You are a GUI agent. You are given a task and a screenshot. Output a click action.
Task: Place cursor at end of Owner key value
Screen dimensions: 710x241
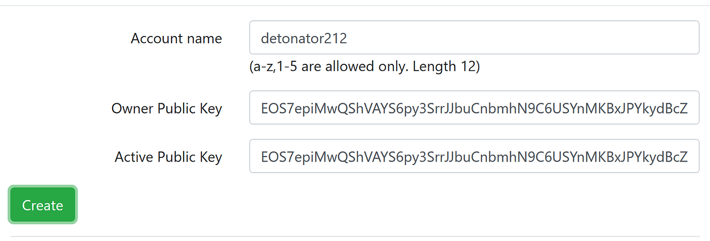point(688,108)
